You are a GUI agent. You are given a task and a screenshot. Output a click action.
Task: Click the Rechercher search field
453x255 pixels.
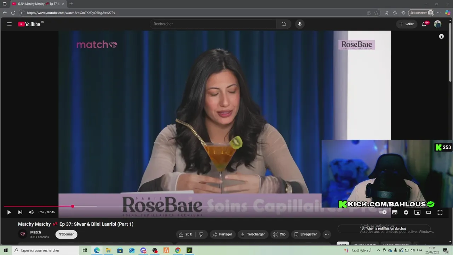(213, 24)
